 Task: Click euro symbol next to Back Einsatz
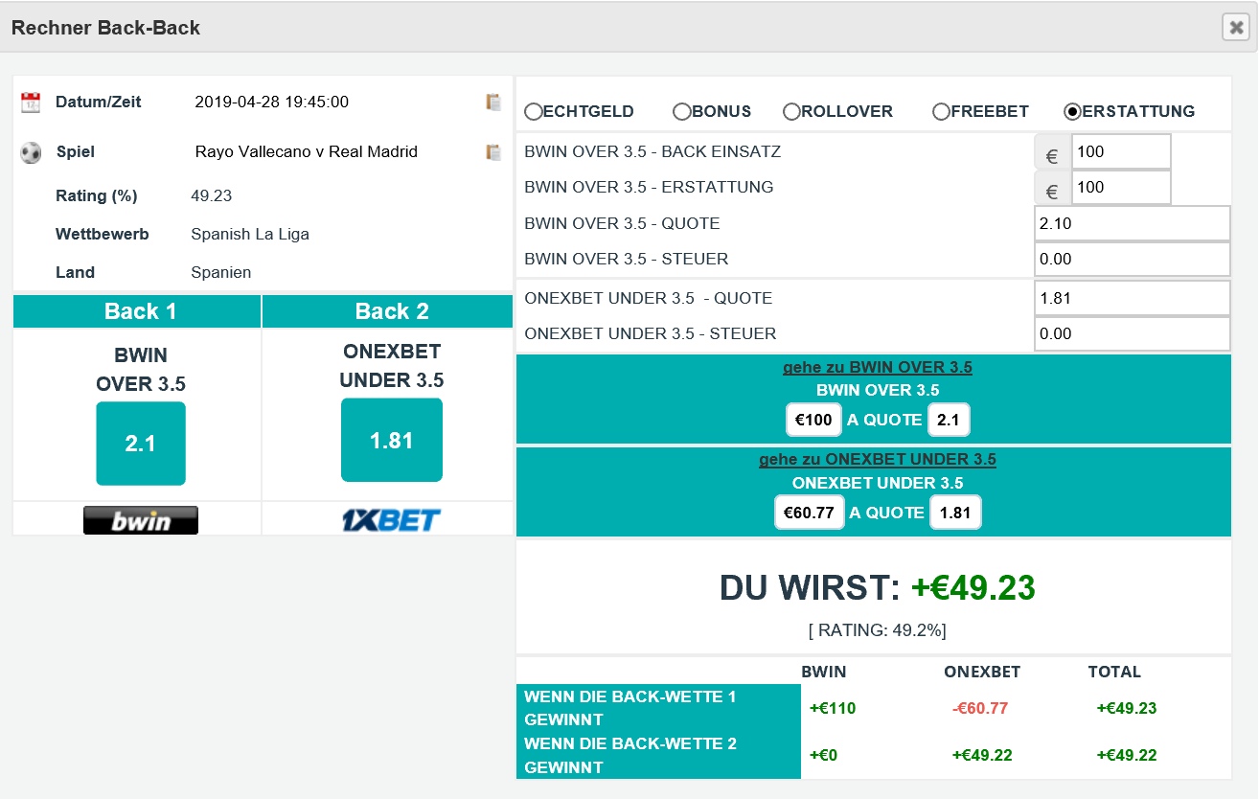pos(1051,151)
